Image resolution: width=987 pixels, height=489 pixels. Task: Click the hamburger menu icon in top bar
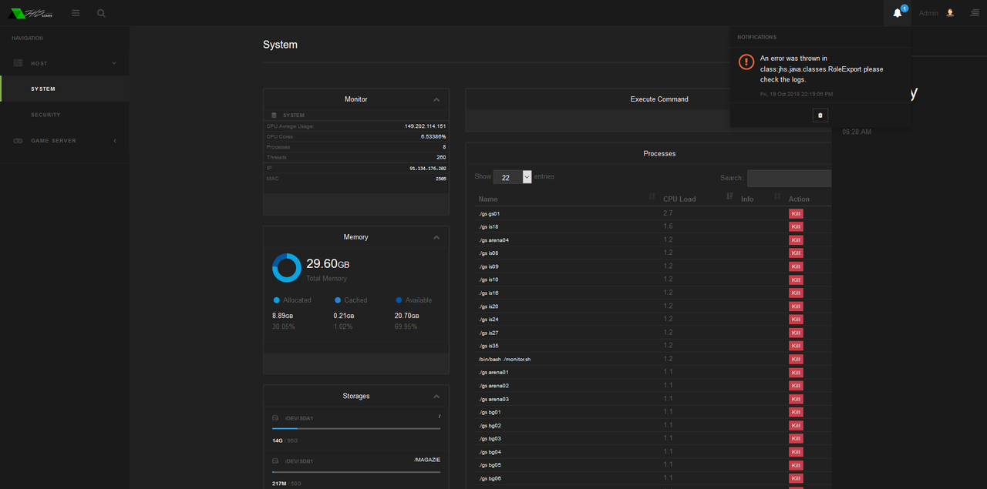click(x=76, y=13)
